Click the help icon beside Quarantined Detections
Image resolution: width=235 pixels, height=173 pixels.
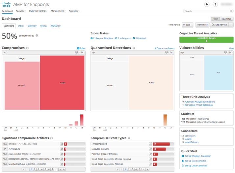[134, 48]
